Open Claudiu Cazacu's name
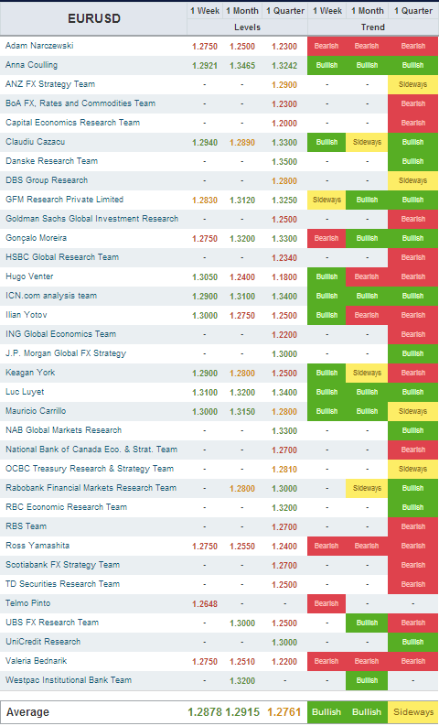 35,142
